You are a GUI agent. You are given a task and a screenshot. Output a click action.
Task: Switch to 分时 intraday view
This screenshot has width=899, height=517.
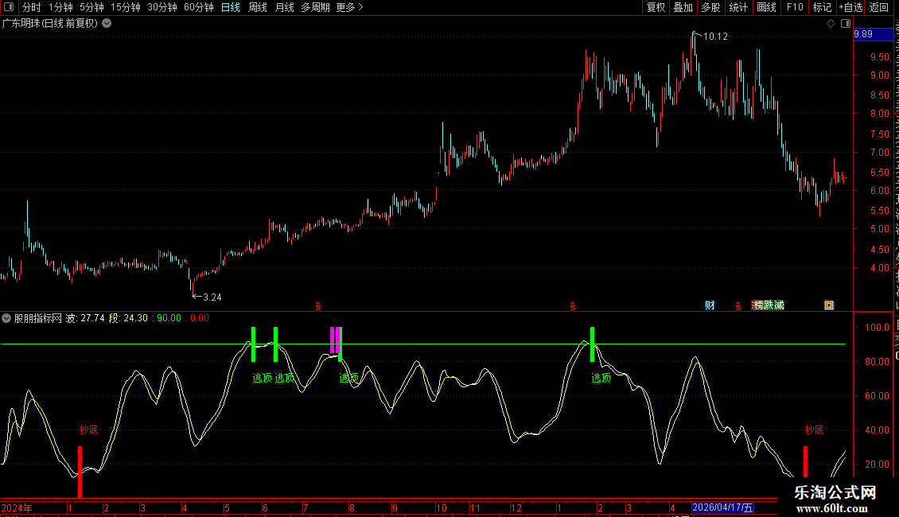(x=32, y=7)
